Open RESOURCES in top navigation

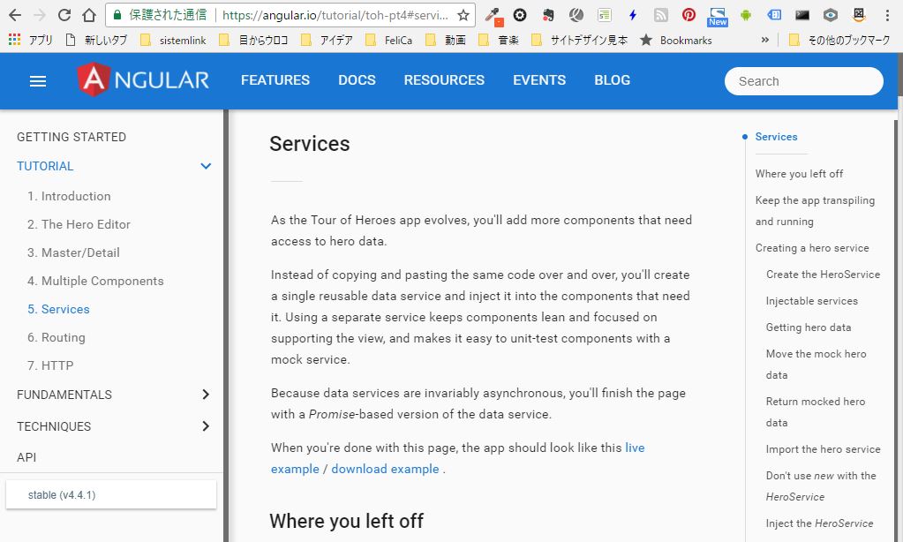point(444,80)
